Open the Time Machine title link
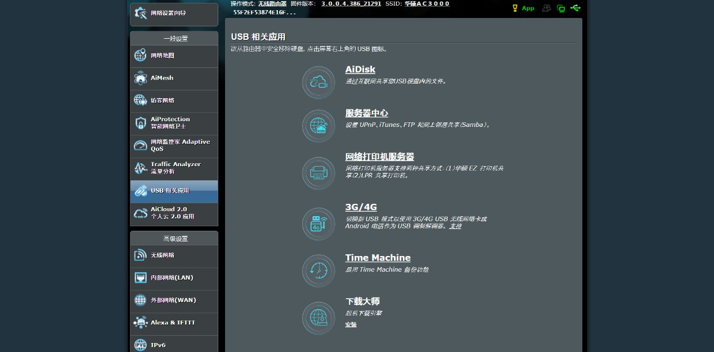The height and width of the screenshot is (352, 714). (x=378, y=258)
